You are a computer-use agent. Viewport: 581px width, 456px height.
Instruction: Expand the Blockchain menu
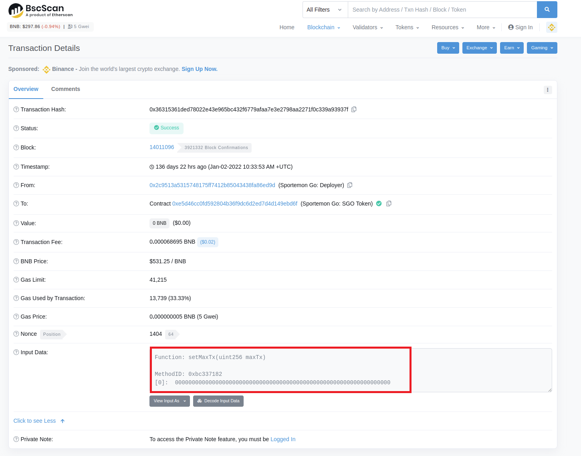324,27
